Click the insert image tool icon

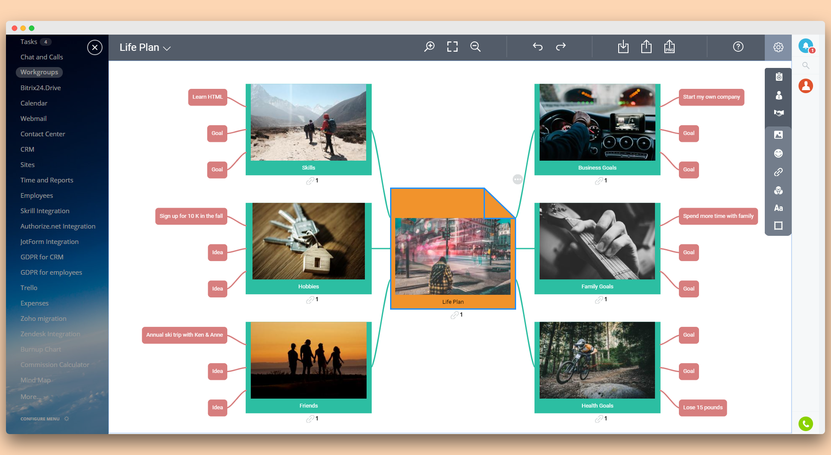point(778,135)
